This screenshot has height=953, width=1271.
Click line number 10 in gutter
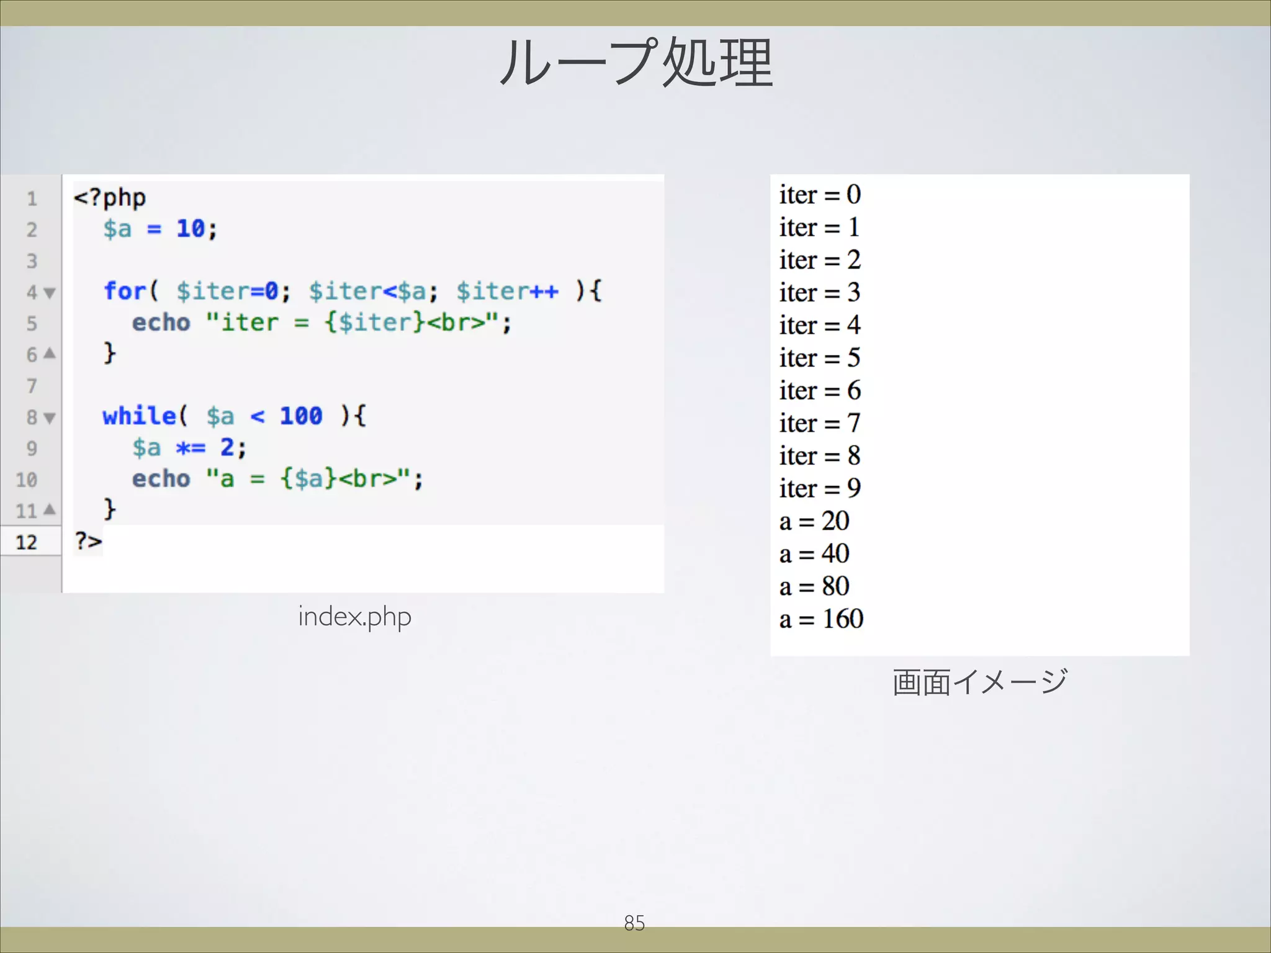27,480
